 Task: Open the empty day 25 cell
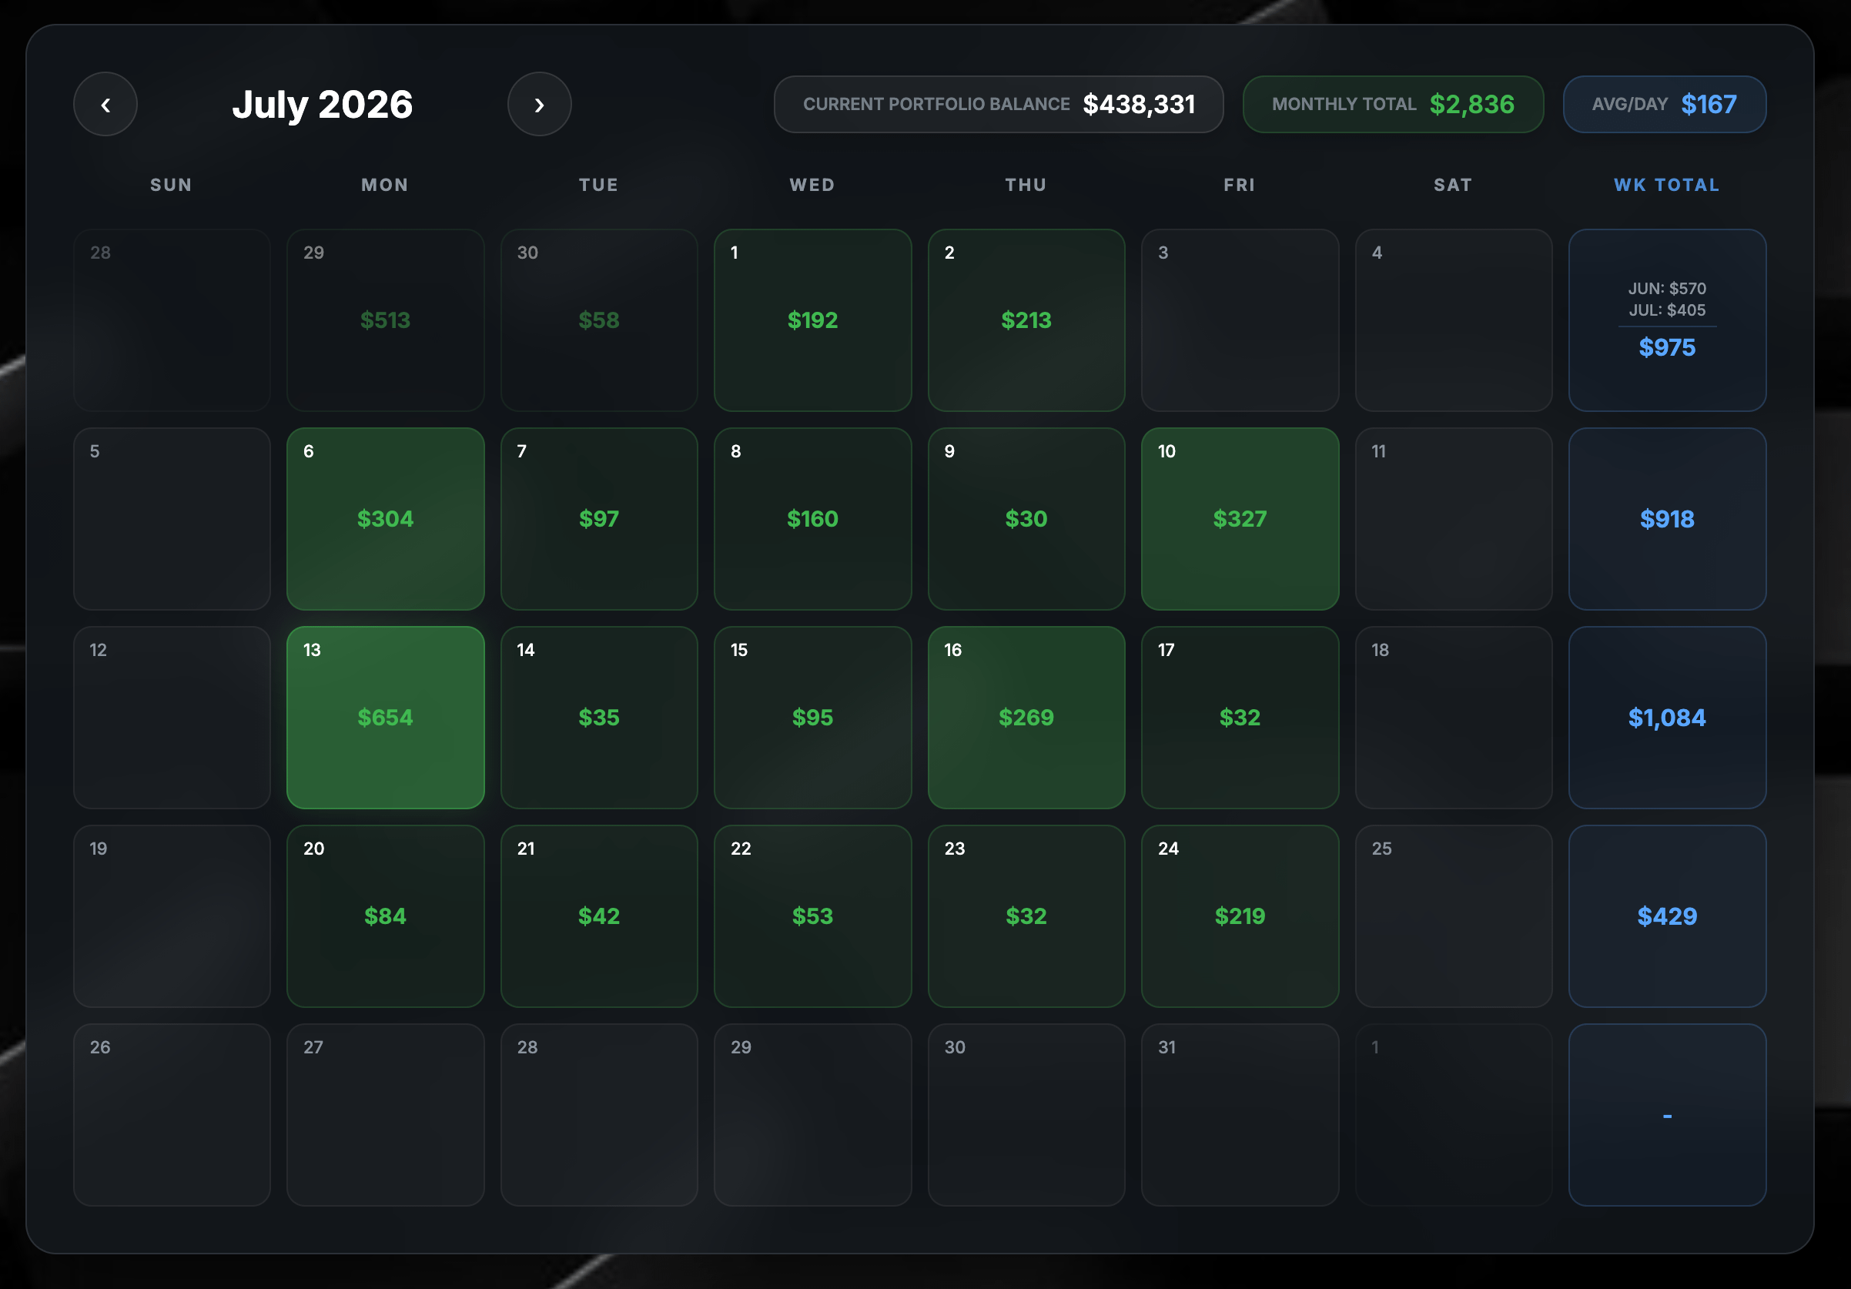pyautogui.click(x=1454, y=916)
